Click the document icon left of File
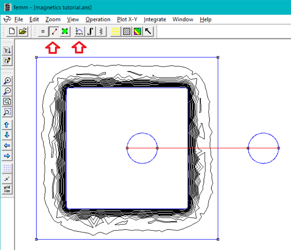Image resolution: width=291 pixels, height=250 pixels. click(8, 19)
